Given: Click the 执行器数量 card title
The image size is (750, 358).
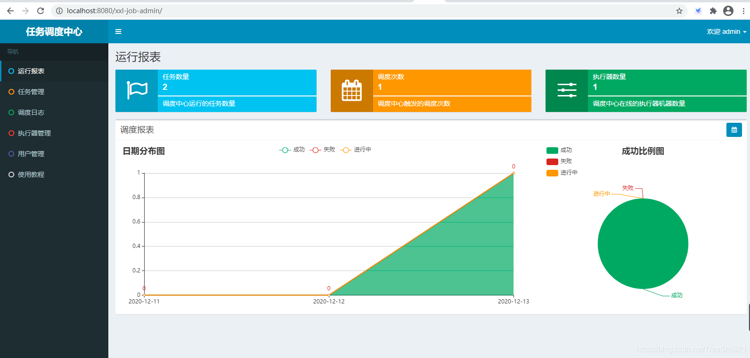Looking at the screenshot, I should point(609,77).
